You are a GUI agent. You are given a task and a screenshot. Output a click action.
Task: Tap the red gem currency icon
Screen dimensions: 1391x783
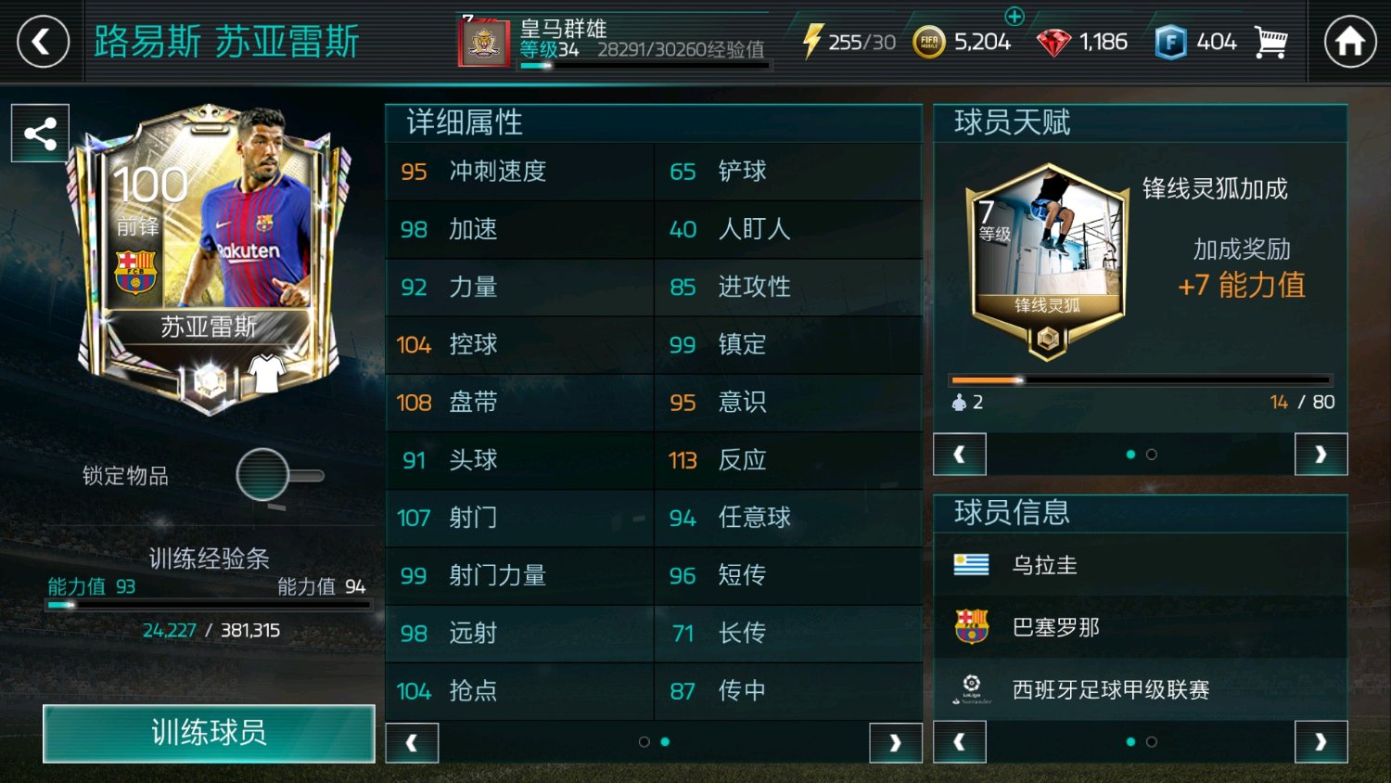coord(1053,42)
